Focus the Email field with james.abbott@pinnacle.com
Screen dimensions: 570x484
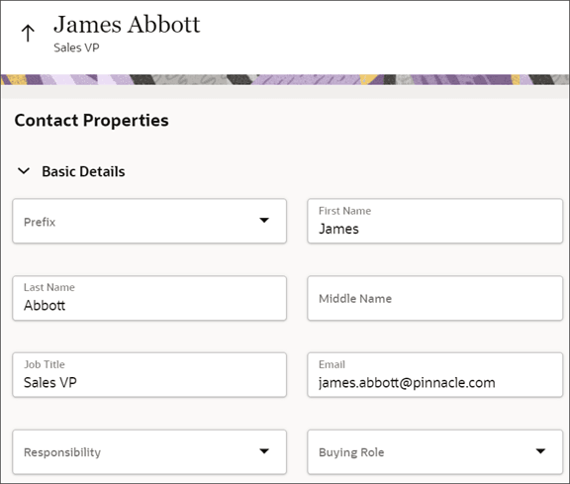click(434, 375)
